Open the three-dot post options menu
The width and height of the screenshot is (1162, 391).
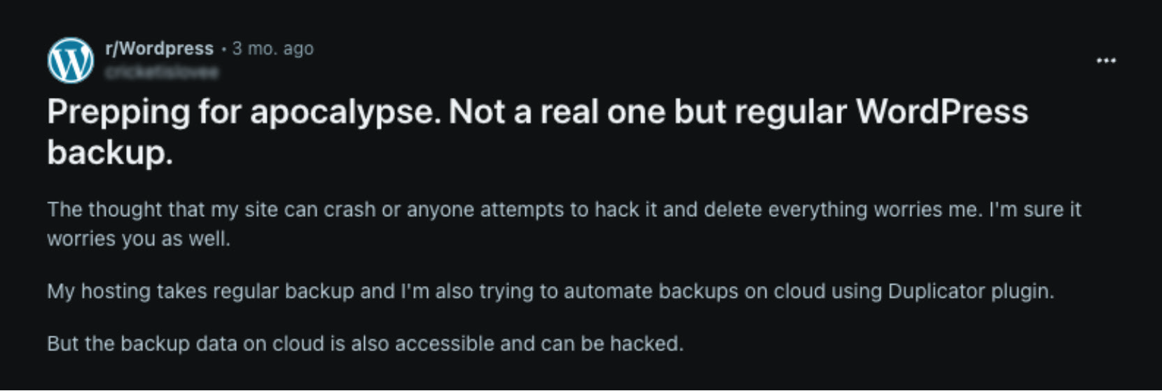click(1106, 61)
